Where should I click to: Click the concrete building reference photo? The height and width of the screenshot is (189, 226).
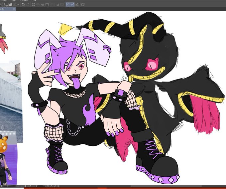(x=11, y=101)
